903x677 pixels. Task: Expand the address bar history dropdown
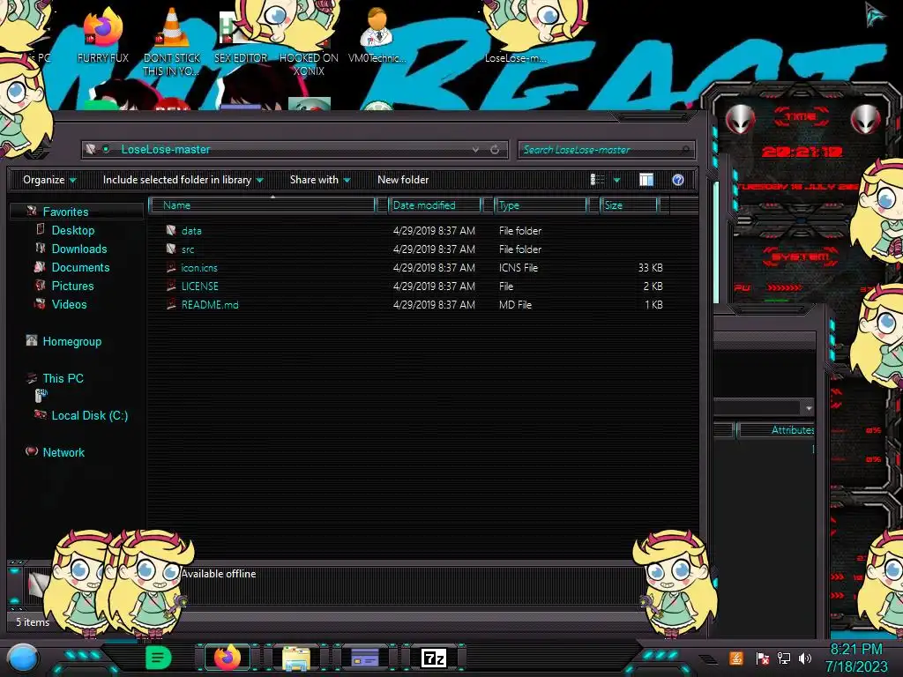[475, 150]
